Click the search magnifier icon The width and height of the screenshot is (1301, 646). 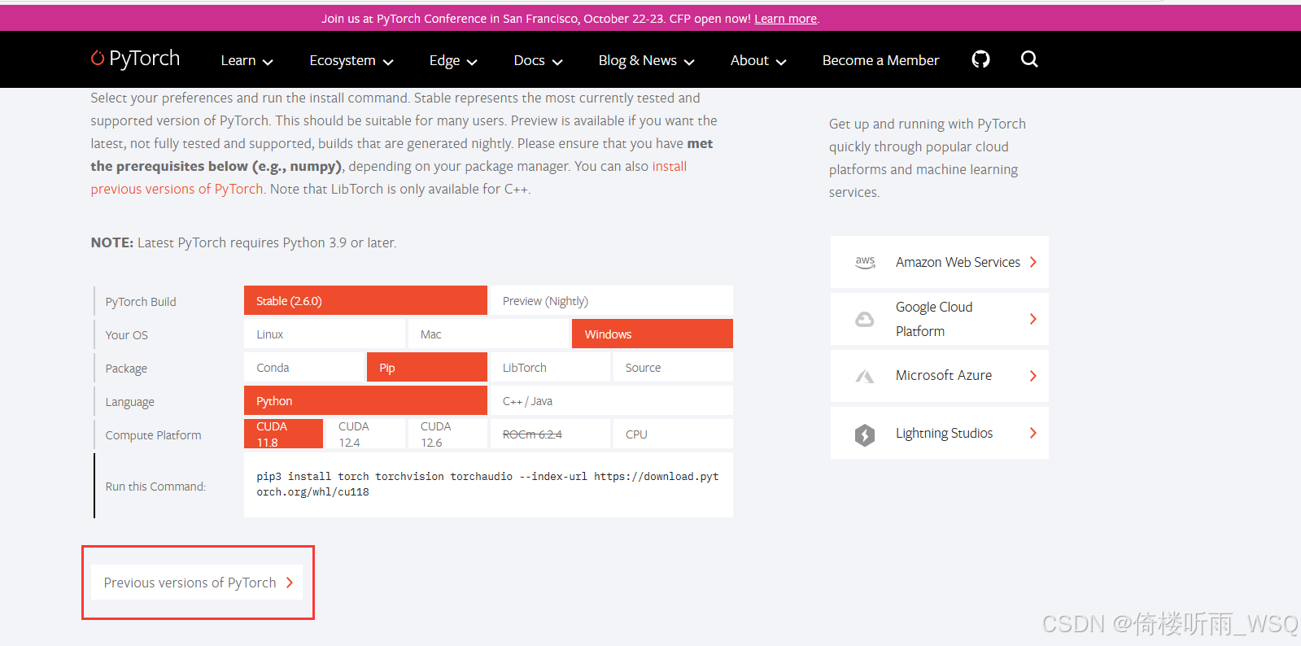click(1029, 59)
